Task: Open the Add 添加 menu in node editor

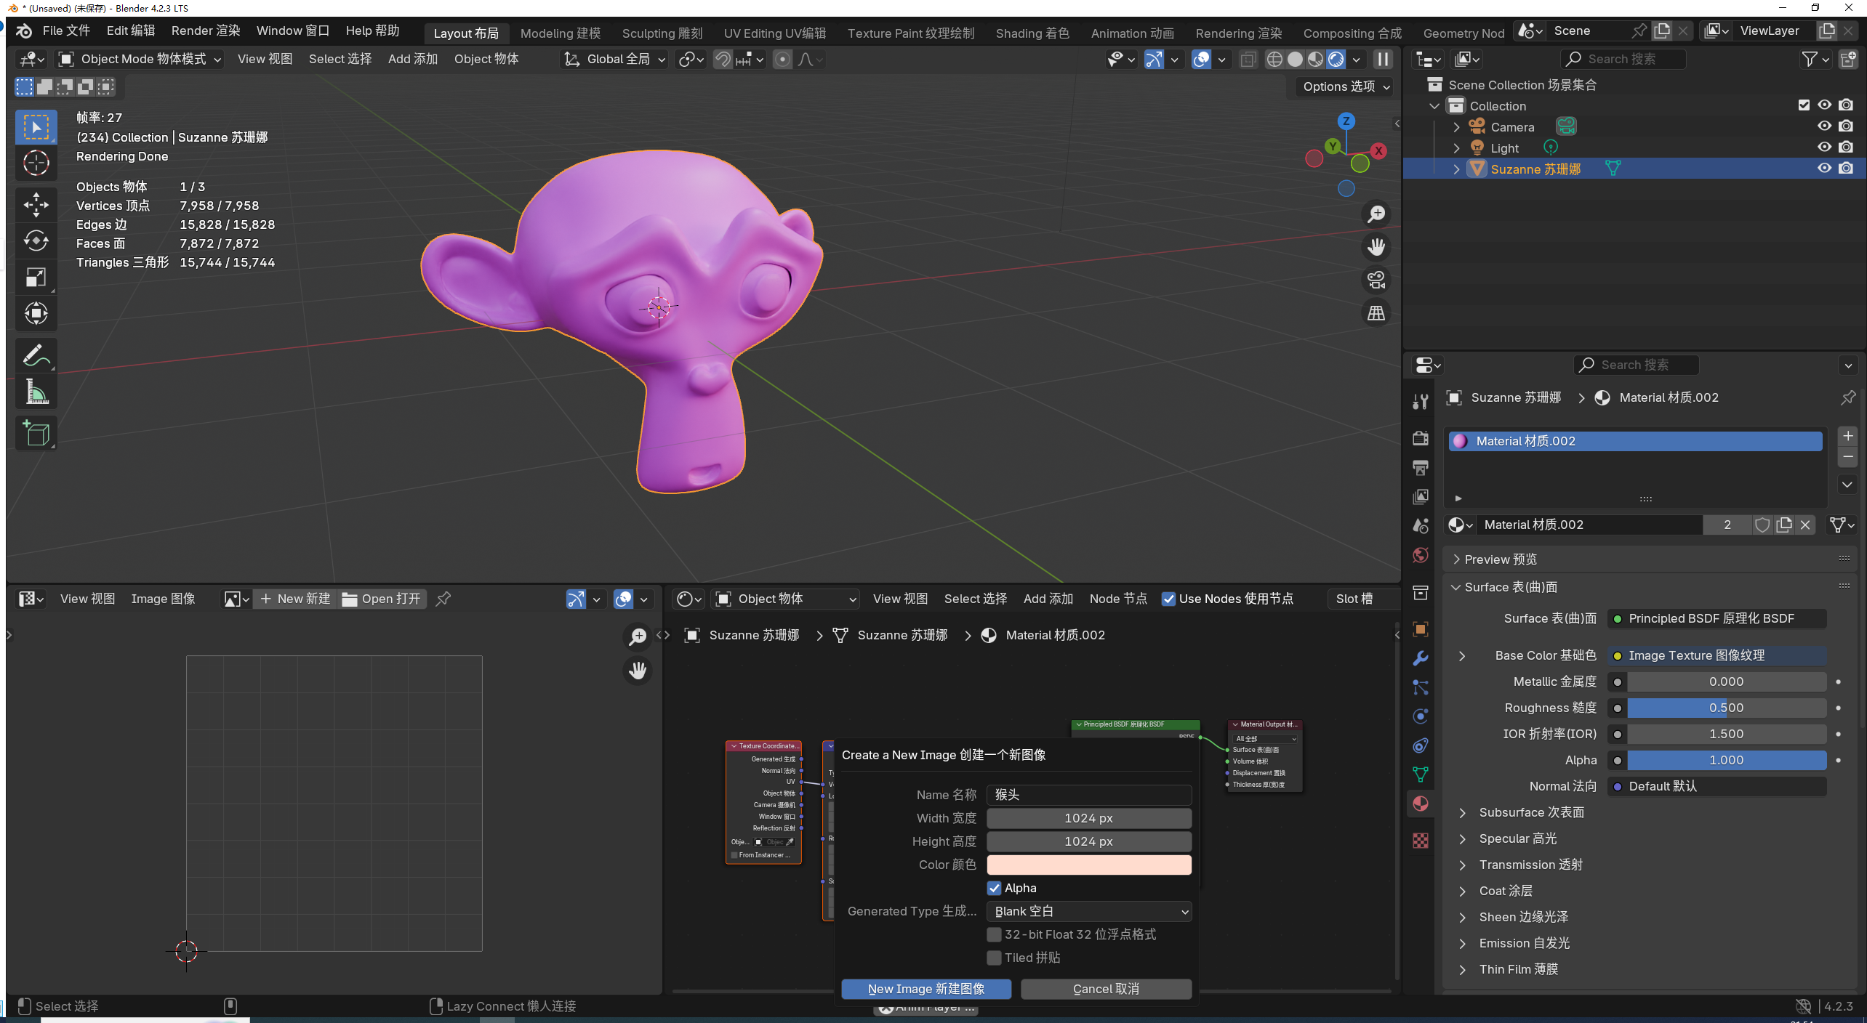Action: point(1048,599)
